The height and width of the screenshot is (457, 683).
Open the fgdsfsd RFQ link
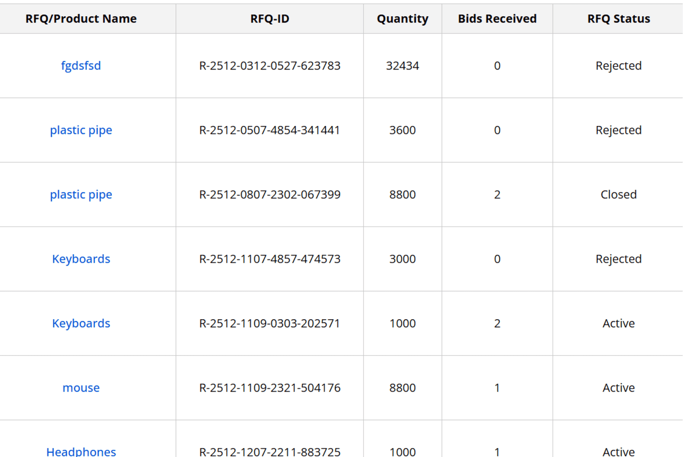click(x=81, y=66)
